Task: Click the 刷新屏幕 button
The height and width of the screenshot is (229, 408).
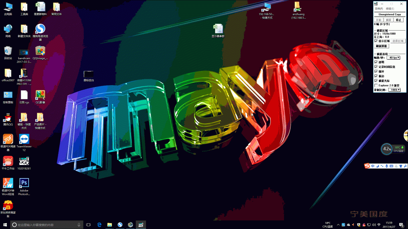Action: tap(381, 46)
